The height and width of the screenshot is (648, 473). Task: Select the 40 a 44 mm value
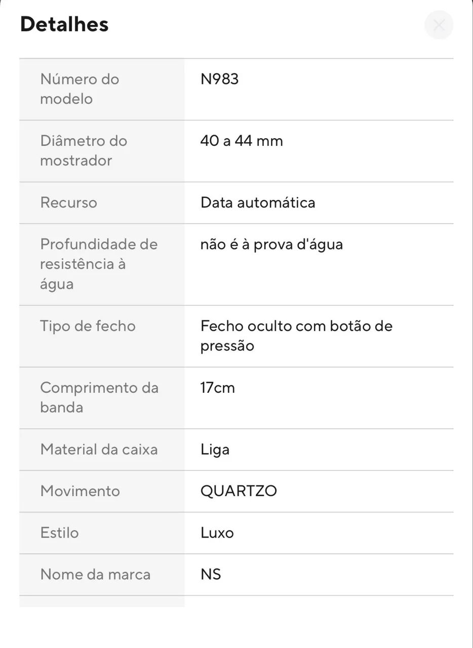click(242, 141)
